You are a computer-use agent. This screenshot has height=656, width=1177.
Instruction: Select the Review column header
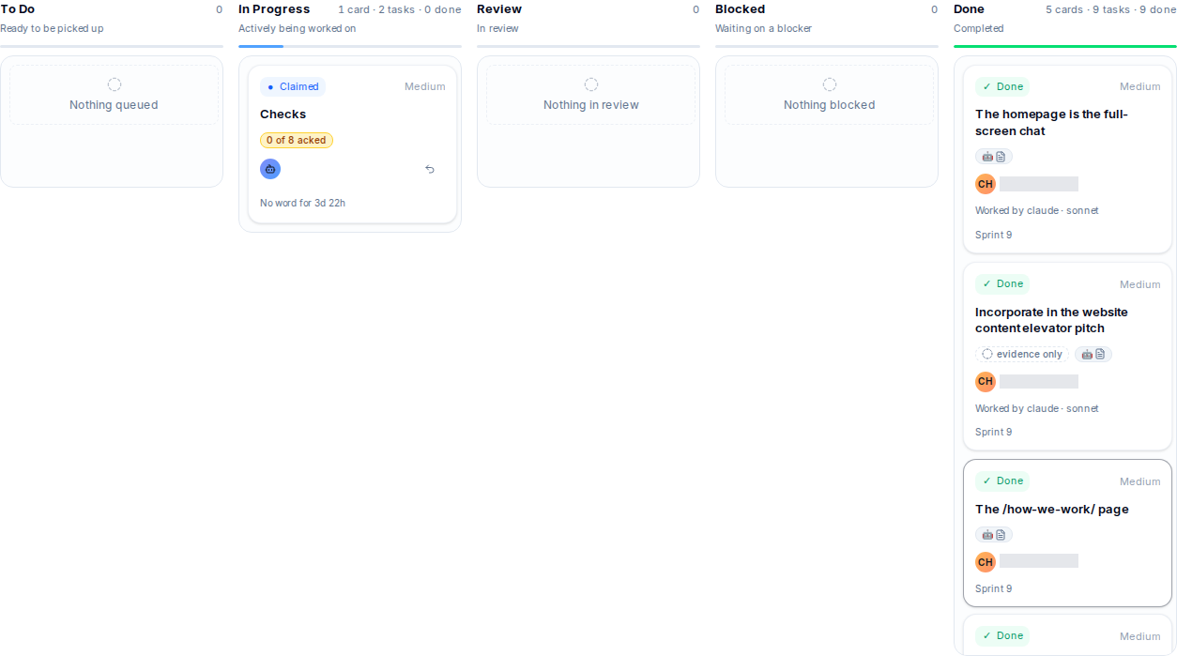[499, 9]
